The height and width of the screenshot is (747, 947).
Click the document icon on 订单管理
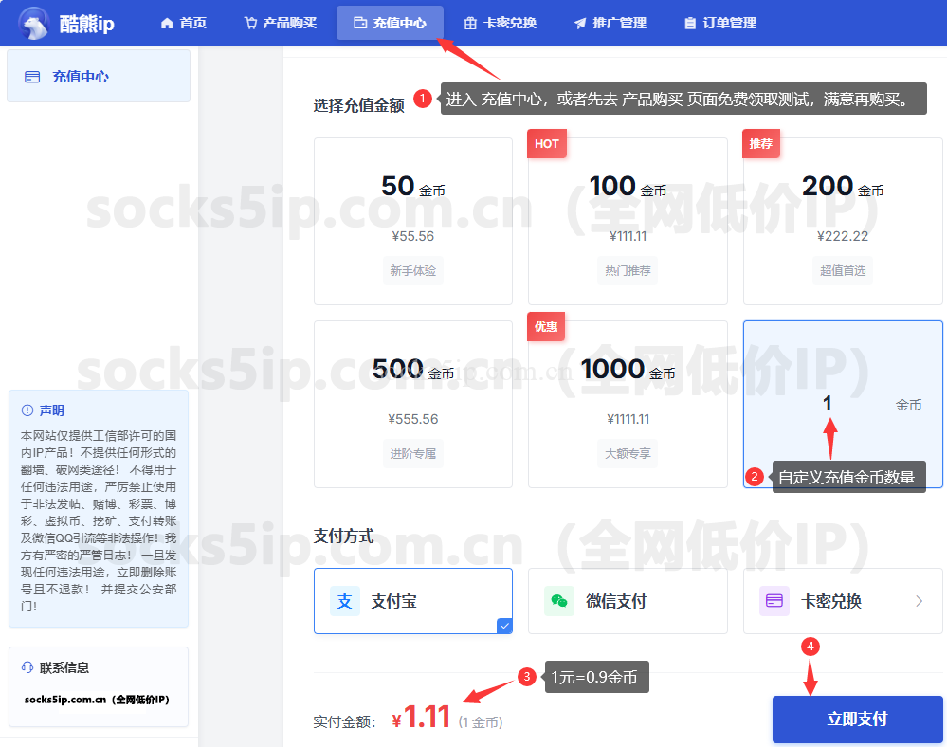click(692, 23)
